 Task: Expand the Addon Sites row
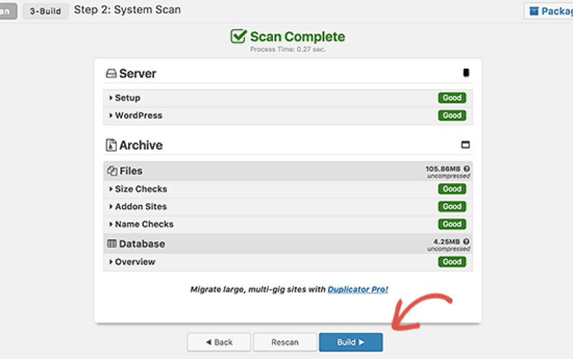141,206
